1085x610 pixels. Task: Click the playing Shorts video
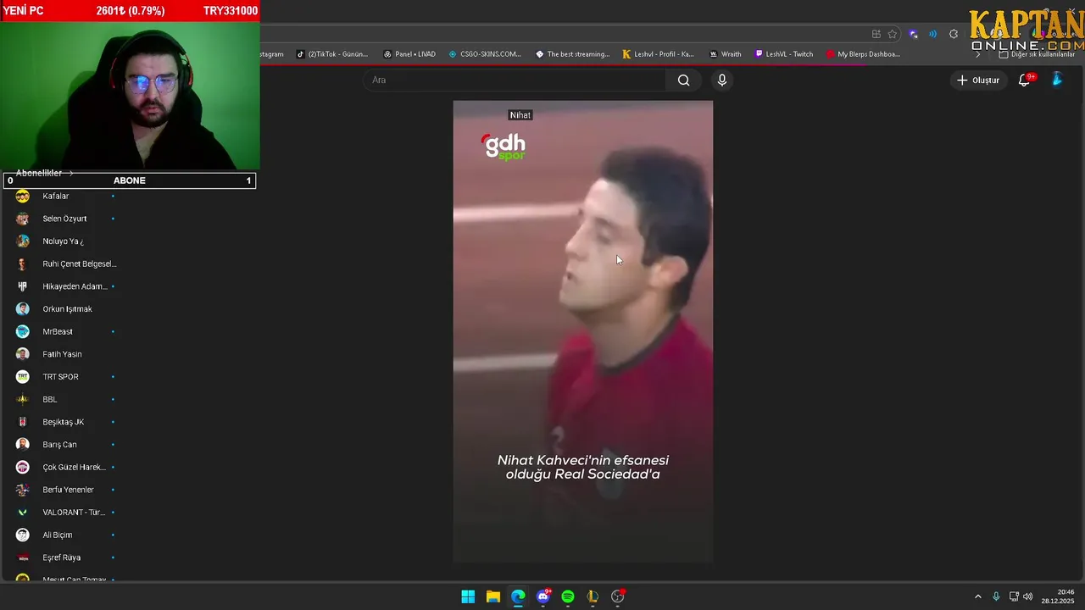583,331
